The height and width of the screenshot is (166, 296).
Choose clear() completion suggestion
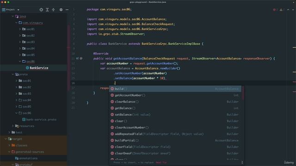coord(175,121)
